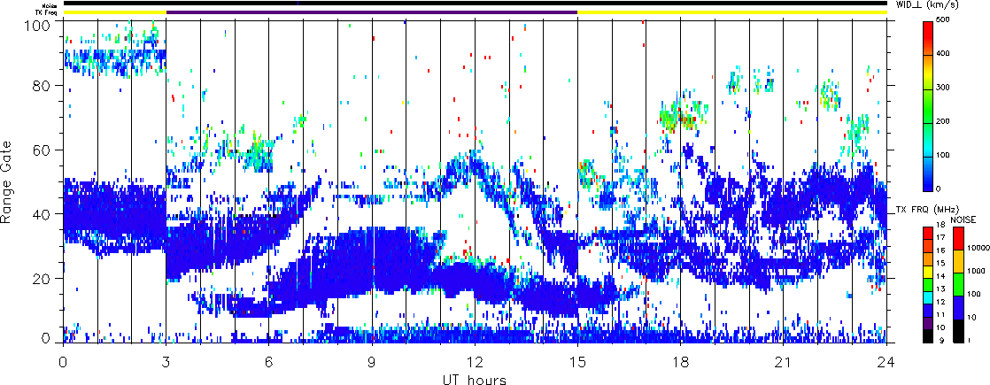Click the 18 label on TX FRQ legend

[940, 226]
